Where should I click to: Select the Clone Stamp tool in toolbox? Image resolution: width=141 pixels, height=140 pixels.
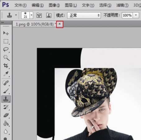[6, 99]
